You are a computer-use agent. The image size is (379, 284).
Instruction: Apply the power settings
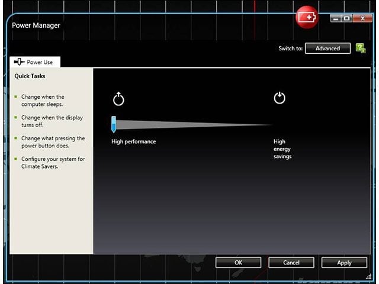click(x=344, y=263)
